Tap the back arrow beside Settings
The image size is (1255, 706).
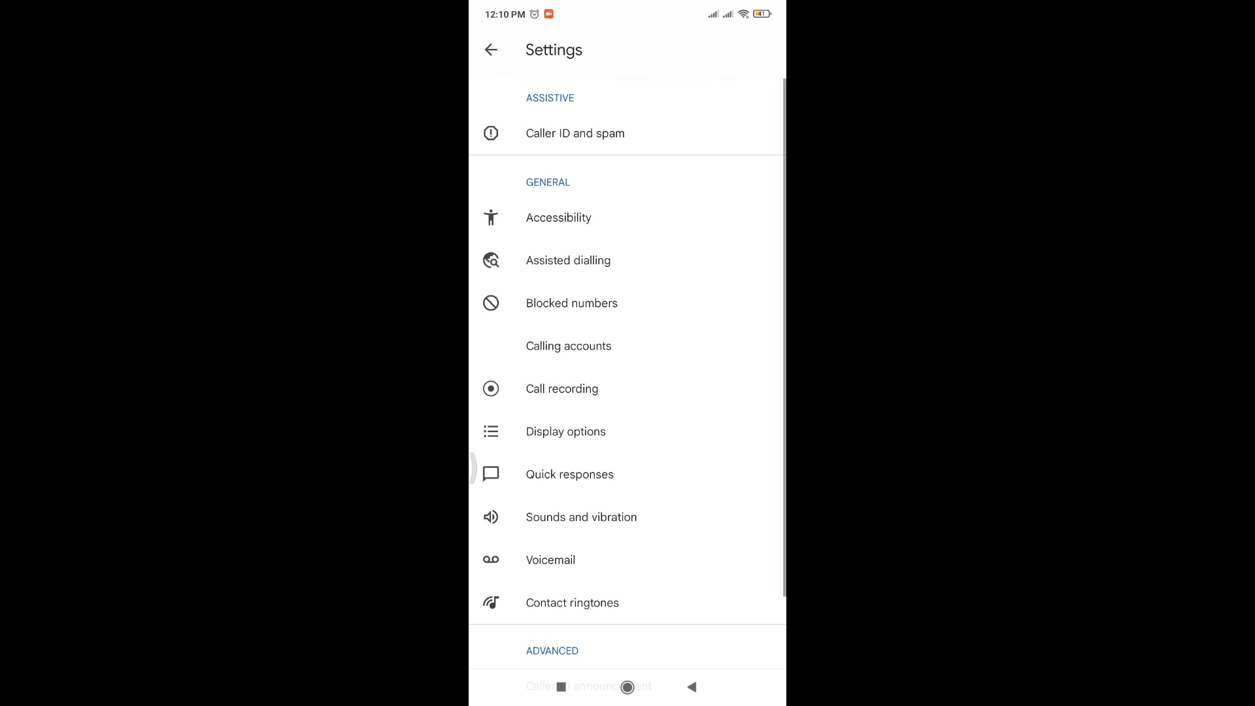click(491, 50)
